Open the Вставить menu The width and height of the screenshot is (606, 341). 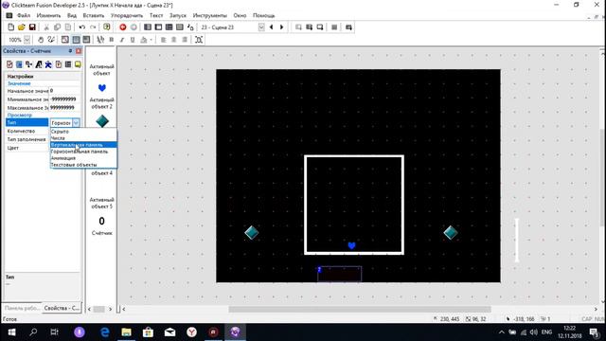pyautogui.click(x=94, y=15)
